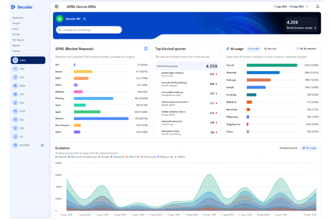Image resolution: width=331 pixels, height=220 pixels.
Task: Open the All AI vendors filter
Action: coord(306,49)
